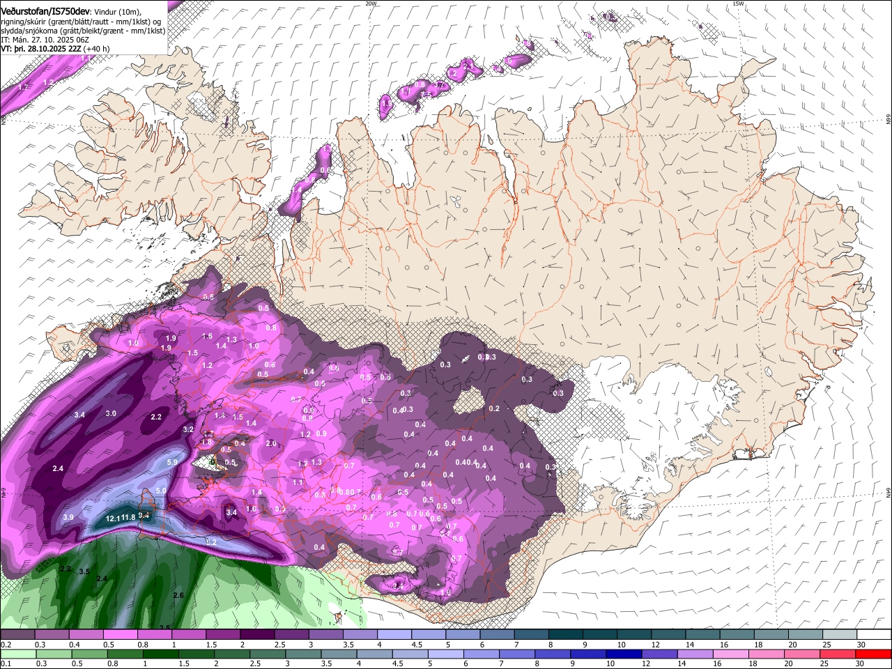Click the upper legend swatch labeled 16

pos(737,634)
